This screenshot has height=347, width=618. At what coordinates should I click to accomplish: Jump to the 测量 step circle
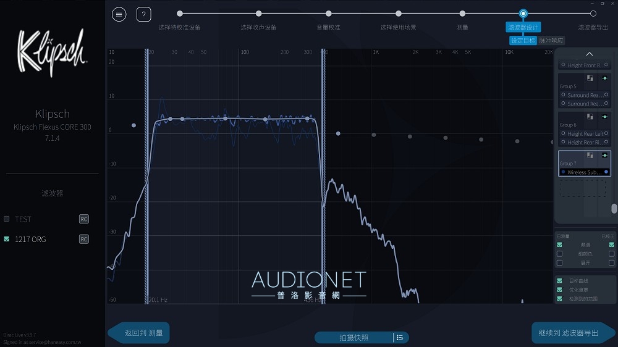pyautogui.click(x=462, y=14)
